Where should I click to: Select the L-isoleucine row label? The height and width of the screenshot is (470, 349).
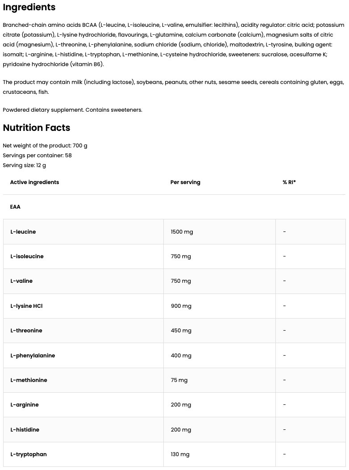point(27,256)
